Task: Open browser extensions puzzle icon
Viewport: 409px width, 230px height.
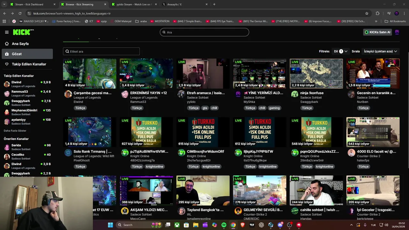Action: click(x=377, y=13)
